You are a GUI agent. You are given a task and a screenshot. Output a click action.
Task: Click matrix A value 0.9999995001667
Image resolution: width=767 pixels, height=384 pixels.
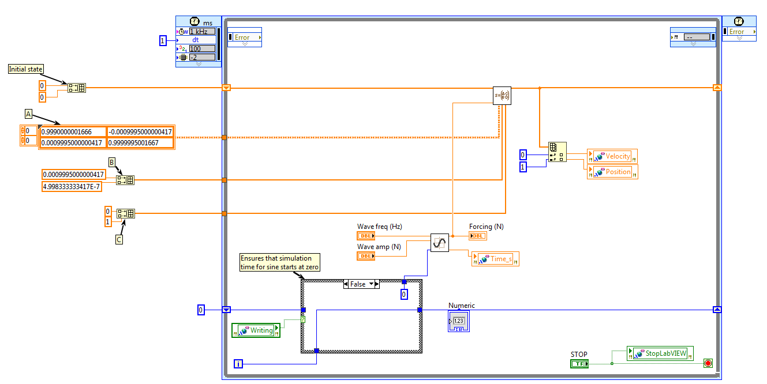tap(140, 143)
